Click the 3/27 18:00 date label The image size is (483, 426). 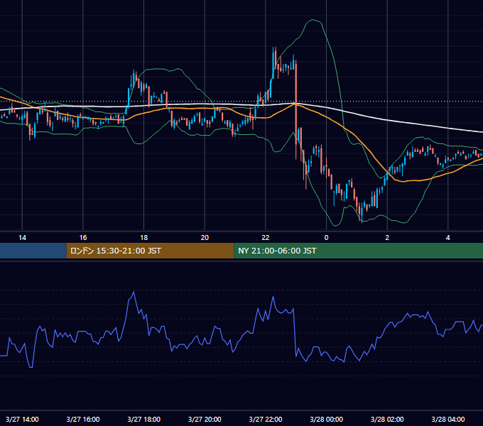(144, 420)
